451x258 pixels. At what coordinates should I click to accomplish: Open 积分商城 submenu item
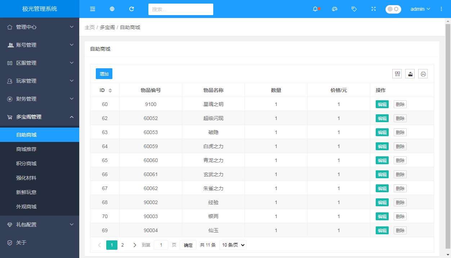coord(40,163)
